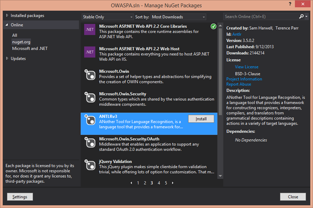313x208 pixels.
Task: Click the Microsoft.Owin.Security.OAuth package icon
Action: [90, 142]
